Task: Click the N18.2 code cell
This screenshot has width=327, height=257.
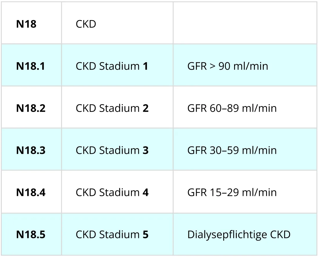Action: [30, 108]
